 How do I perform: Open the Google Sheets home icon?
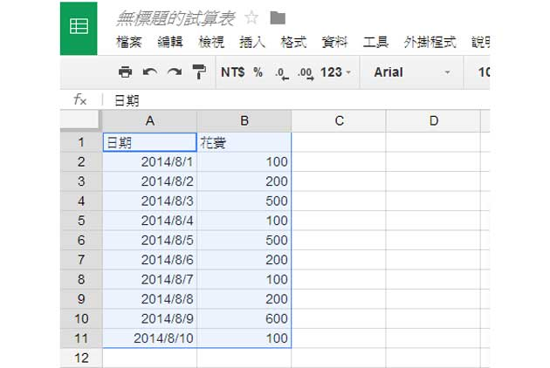79,29
